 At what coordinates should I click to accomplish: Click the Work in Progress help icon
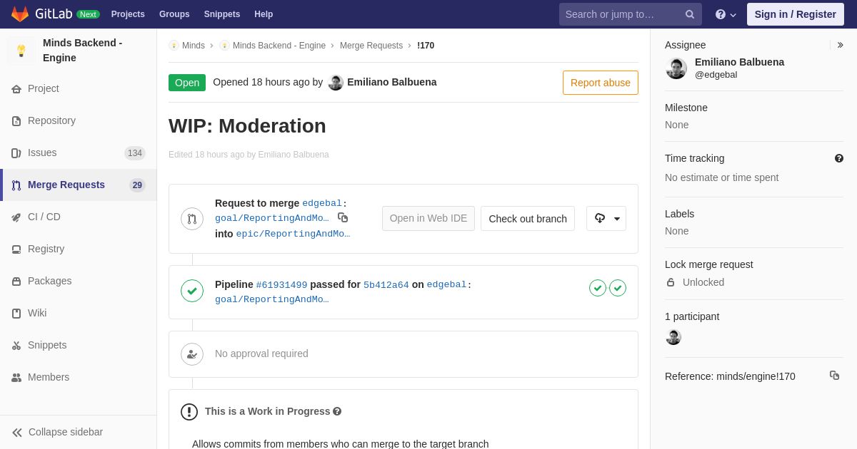(337, 411)
